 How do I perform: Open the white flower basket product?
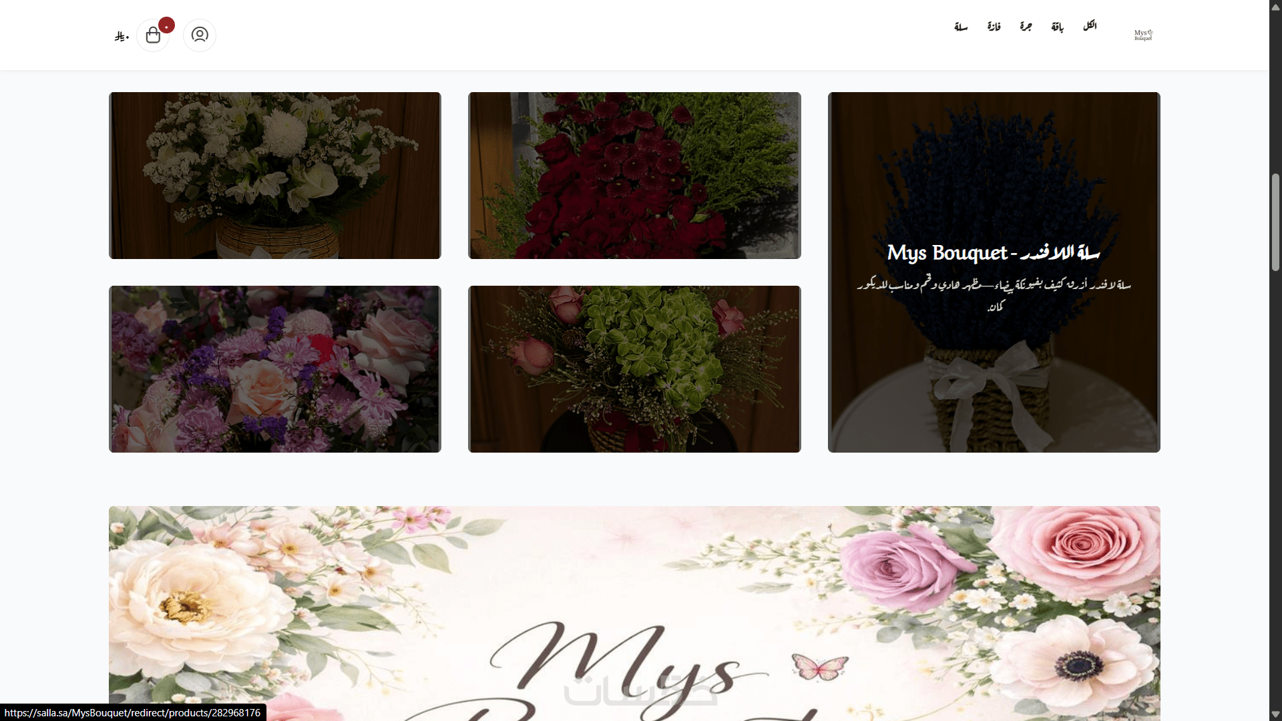(274, 176)
